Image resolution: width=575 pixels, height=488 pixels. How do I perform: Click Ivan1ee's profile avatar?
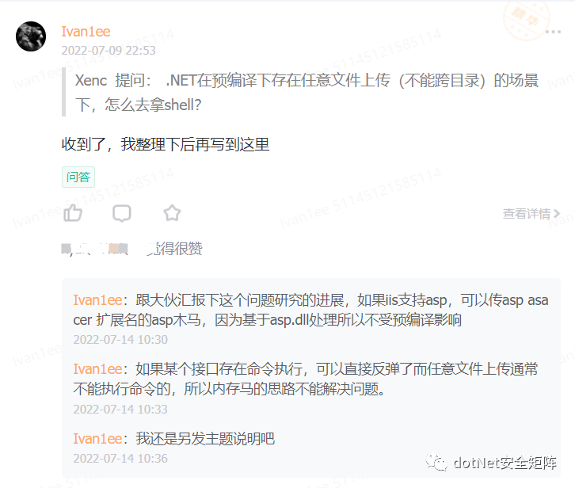[31, 36]
